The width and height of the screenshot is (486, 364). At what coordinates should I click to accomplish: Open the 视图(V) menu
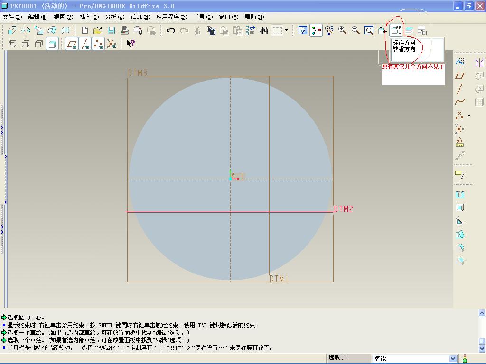click(x=63, y=17)
